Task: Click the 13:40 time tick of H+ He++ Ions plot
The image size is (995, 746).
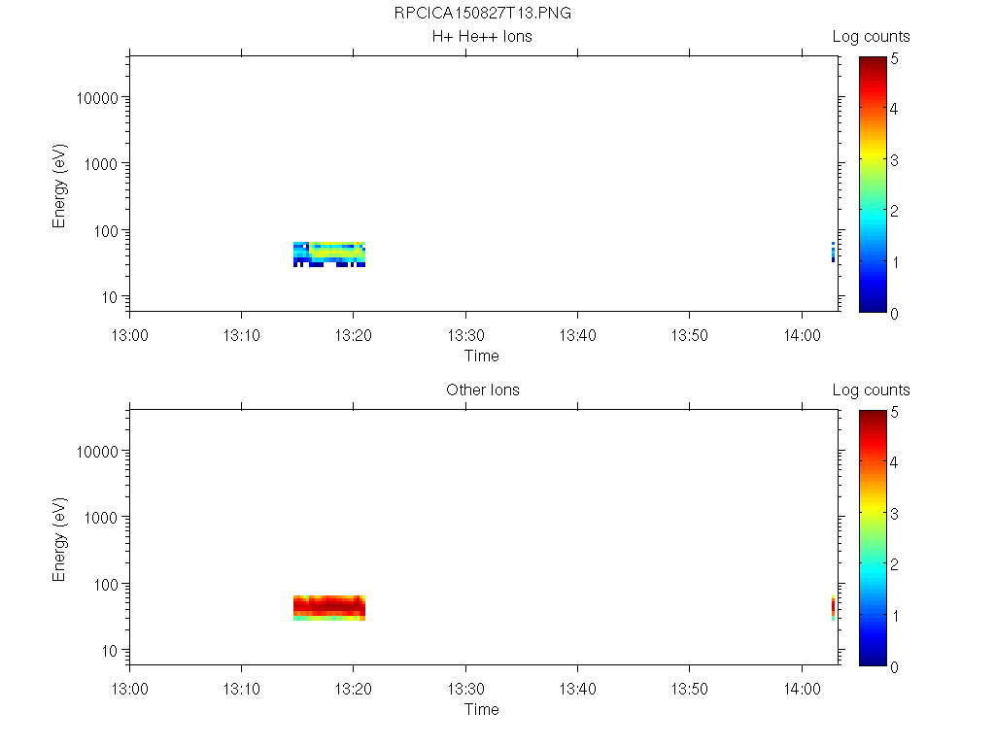Action: click(577, 335)
